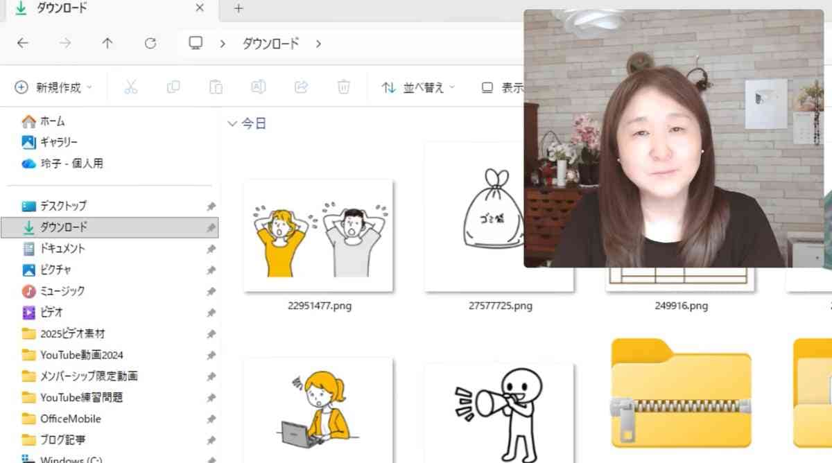The width and height of the screenshot is (832, 463).
Task: Click pin icon next to ミュージック
Action: [211, 292]
